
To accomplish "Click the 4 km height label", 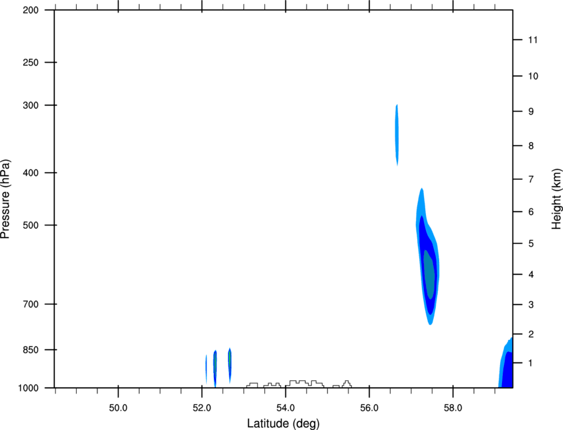I will 531,275.
